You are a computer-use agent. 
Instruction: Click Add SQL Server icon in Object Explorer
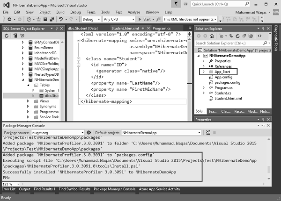(x=15, y=36)
